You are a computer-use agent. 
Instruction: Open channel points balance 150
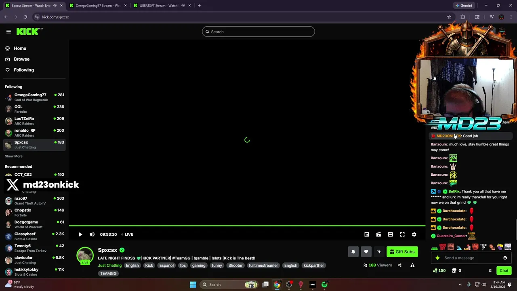coord(439,271)
